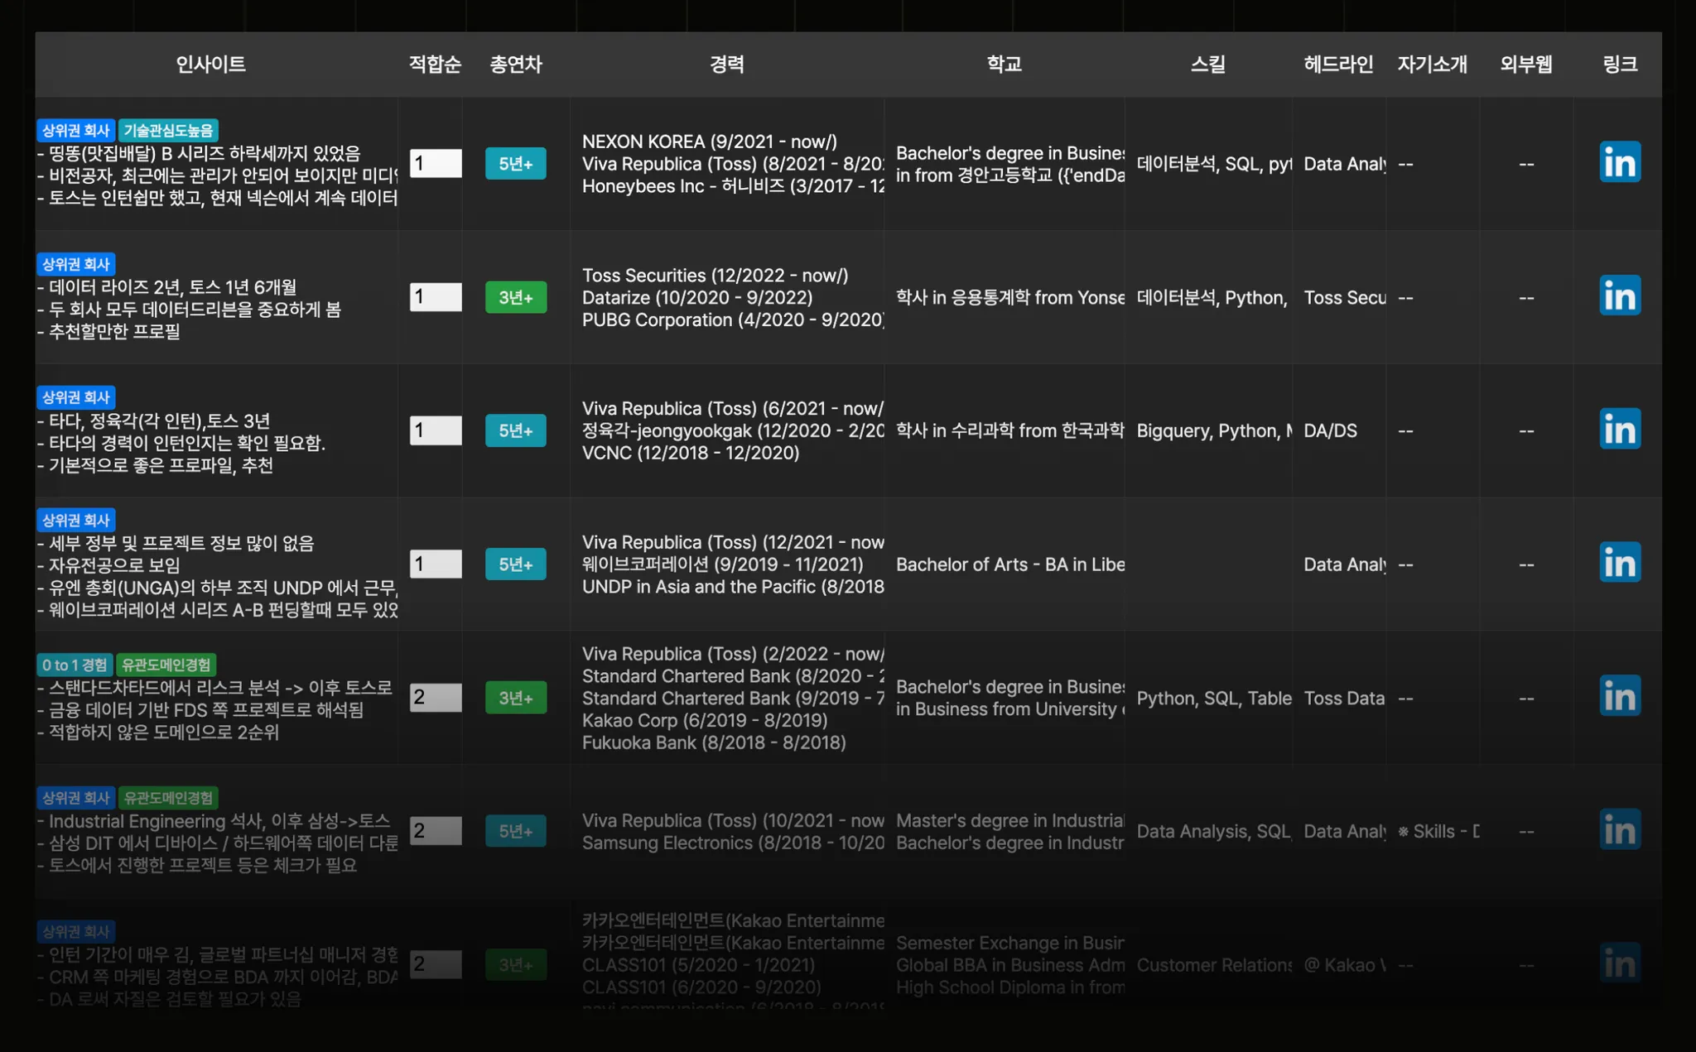Click the 0 to 1 경험 tag
Image resolution: width=1696 pixels, height=1052 pixels.
[75, 665]
